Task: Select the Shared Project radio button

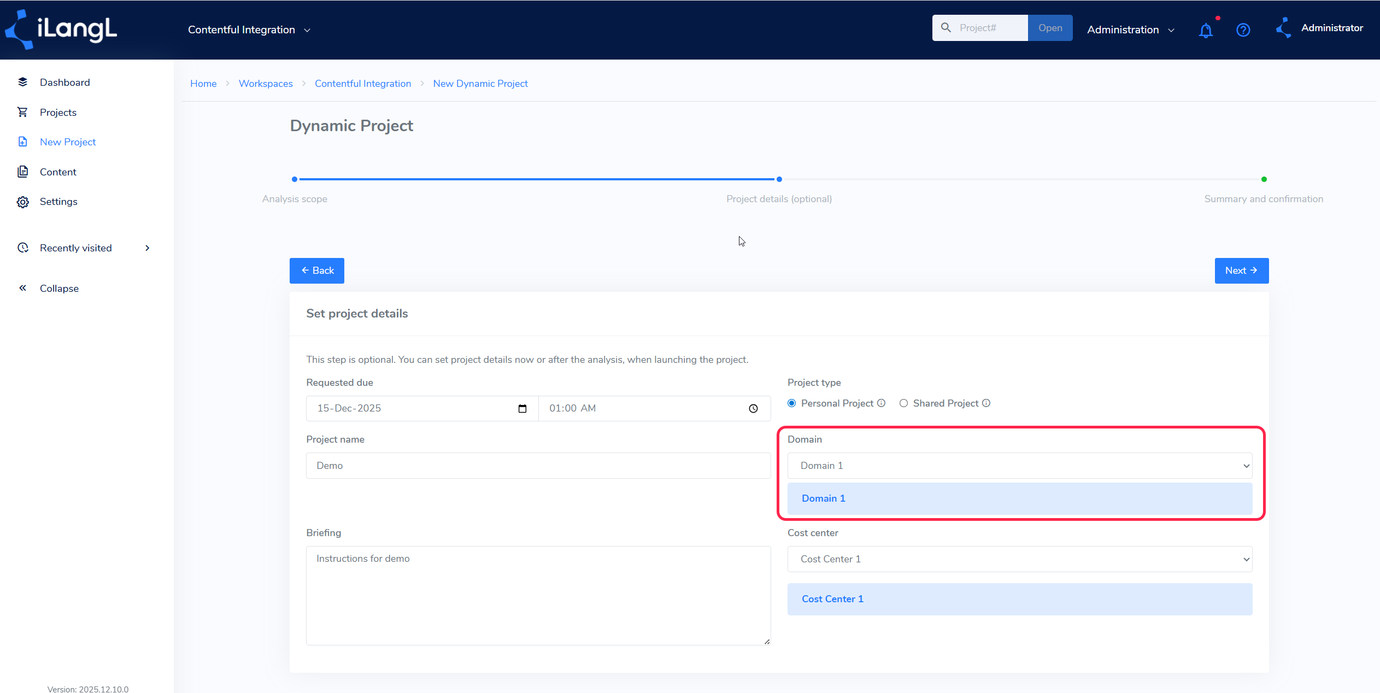Action: 903,403
